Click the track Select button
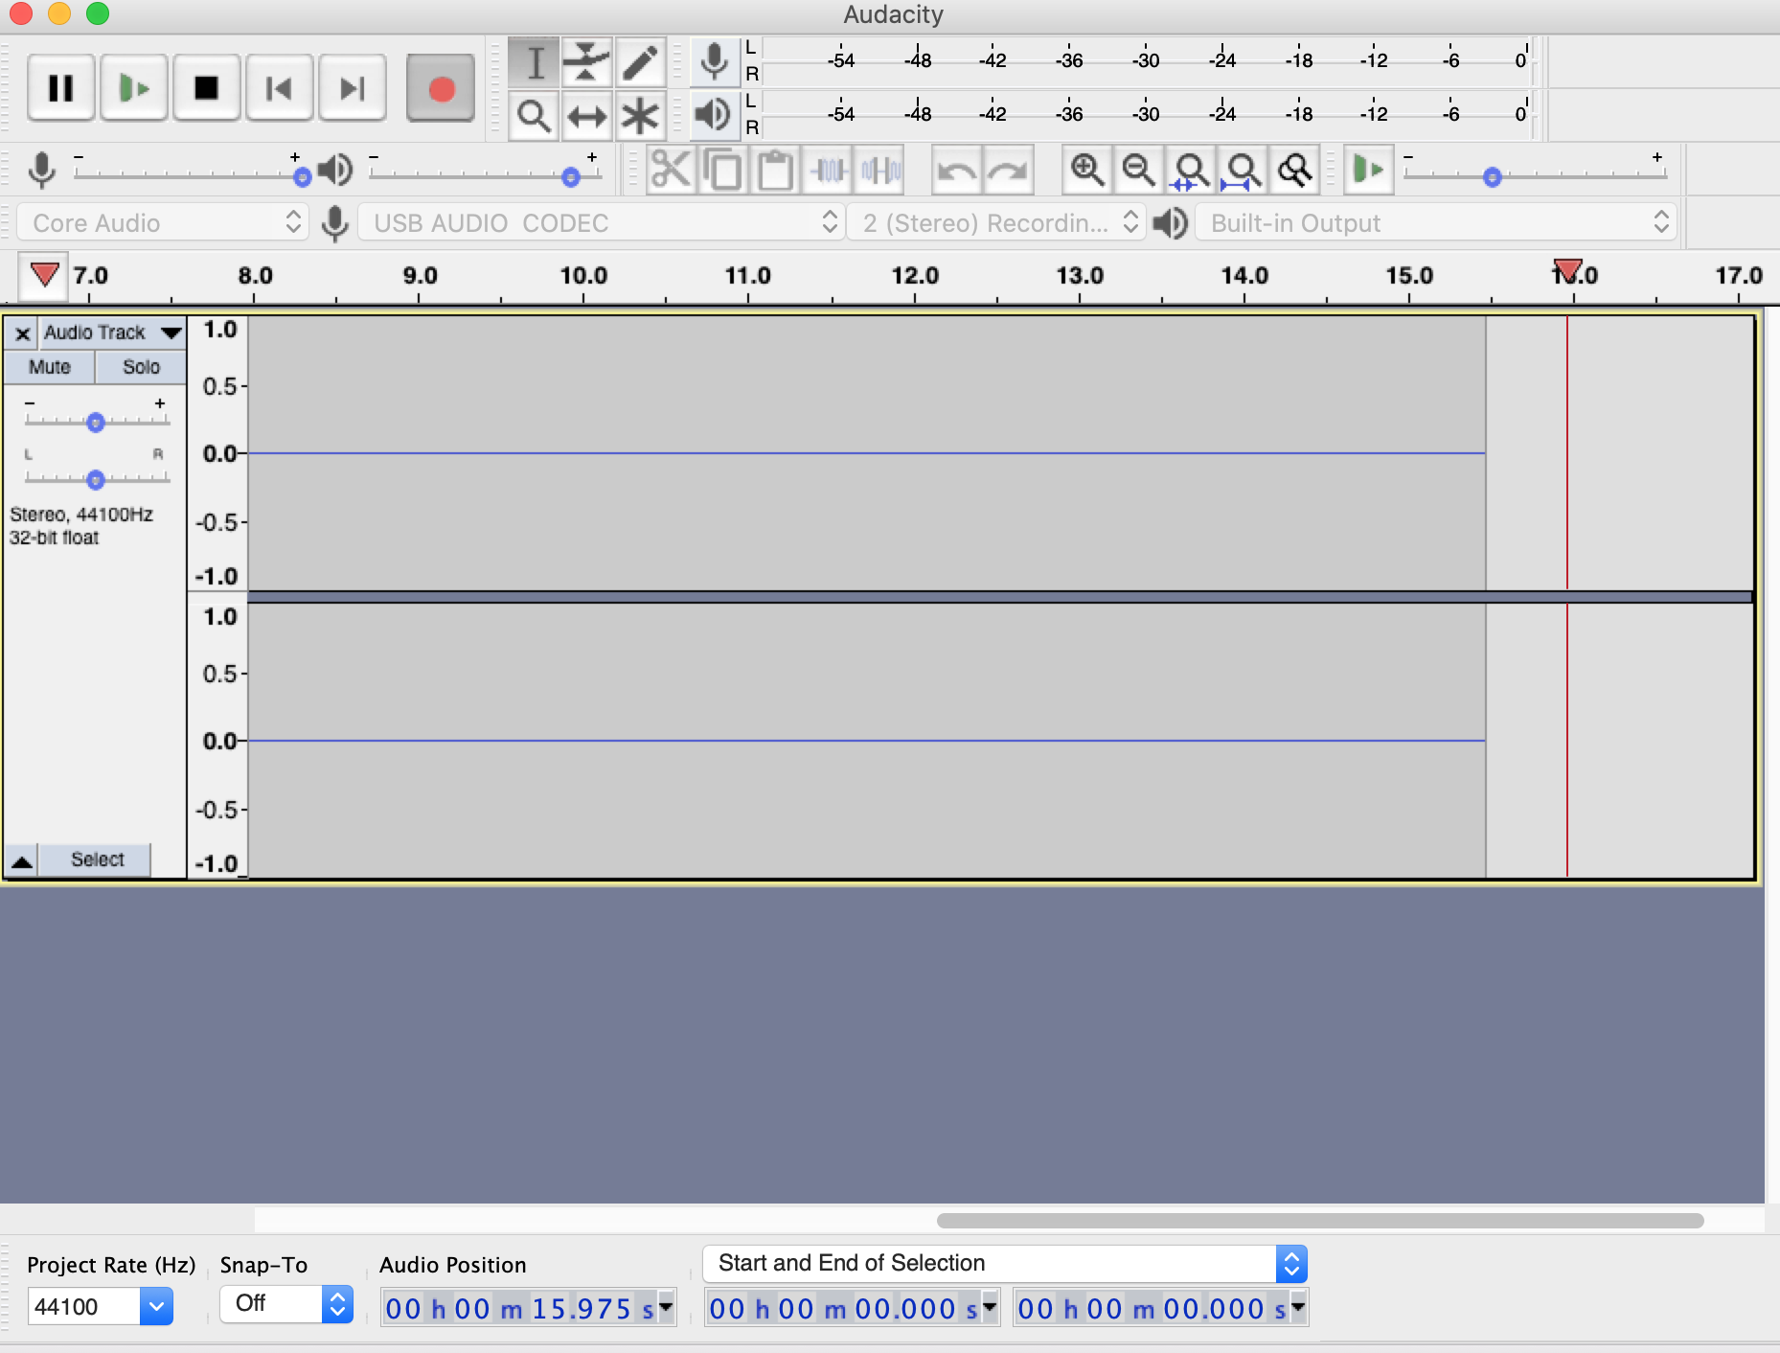The height and width of the screenshot is (1353, 1780). tap(97, 860)
